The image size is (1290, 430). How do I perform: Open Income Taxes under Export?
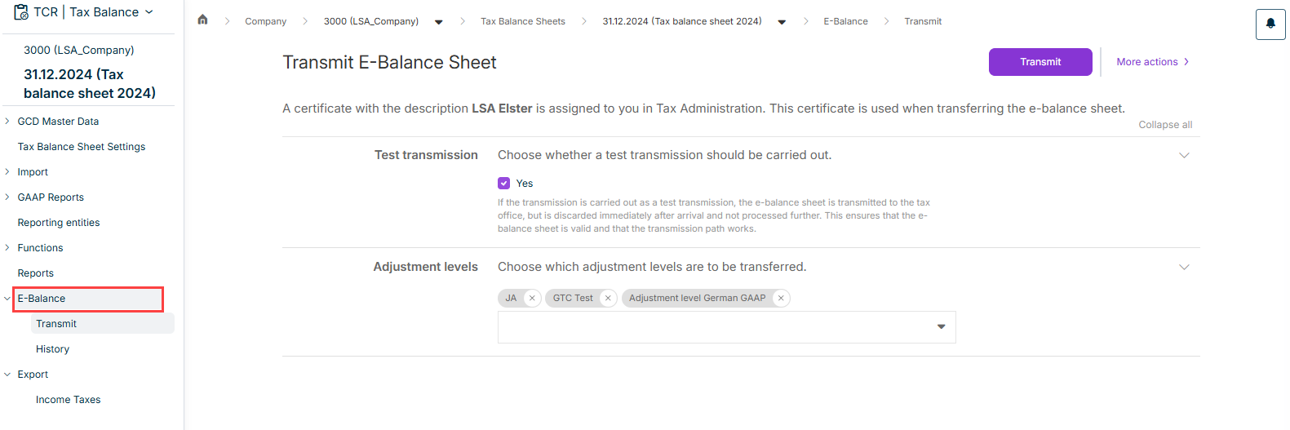point(69,400)
